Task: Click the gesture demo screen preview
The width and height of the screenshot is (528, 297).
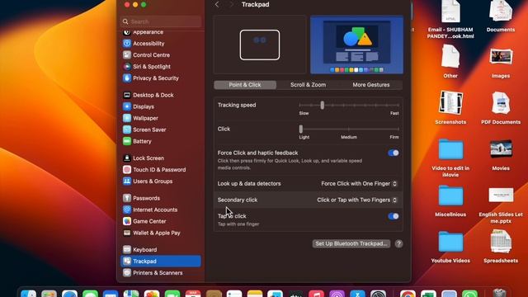Action: [356, 45]
